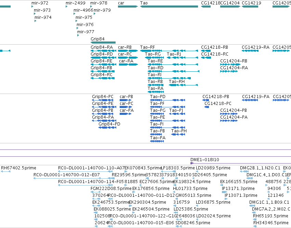Click the mir-977 gene label
Image resolution: width=291 pixels, height=228 pixels.
click(86, 32)
